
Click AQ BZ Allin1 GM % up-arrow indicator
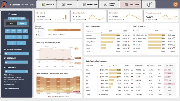click(x=174, y=42)
